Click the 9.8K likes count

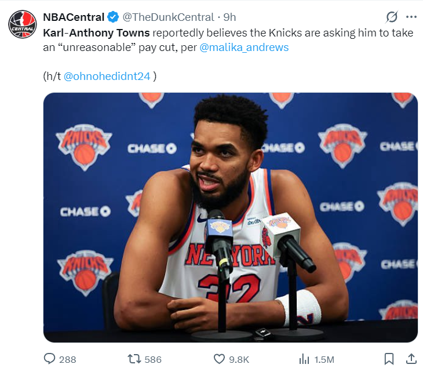(x=239, y=360)
